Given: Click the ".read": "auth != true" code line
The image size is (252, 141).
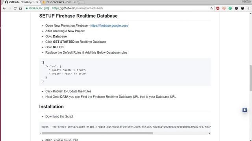Looking at the screenshot, I should (x=67, y=70).
